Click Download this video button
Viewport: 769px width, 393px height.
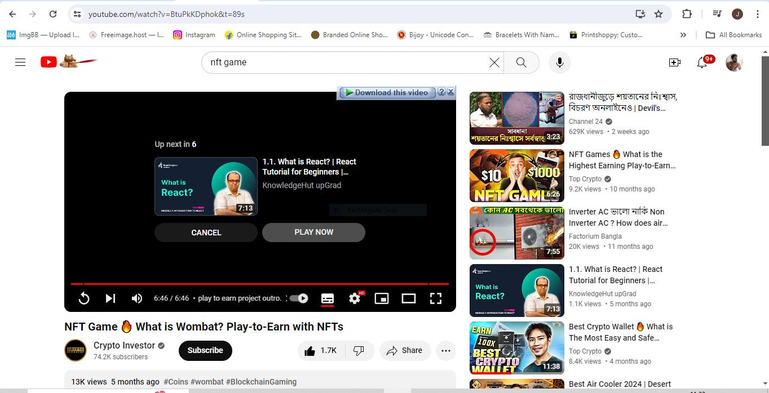[387, 92]
